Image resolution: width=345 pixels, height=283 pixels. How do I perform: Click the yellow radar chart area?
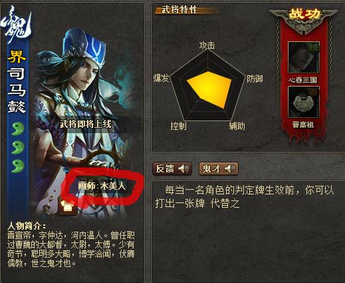[x=209, y=89]
